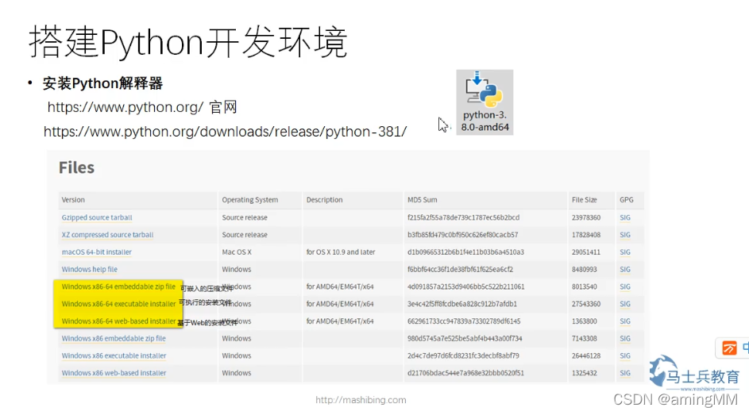The height and width of the screenshot is (415, 749).
Task: Click 'for OS X 10.9 and later' description
Action: tap(341, 252)
